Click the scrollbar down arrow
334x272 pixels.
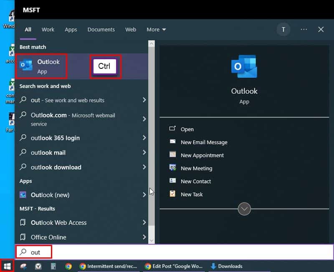[x=152, y=240]
